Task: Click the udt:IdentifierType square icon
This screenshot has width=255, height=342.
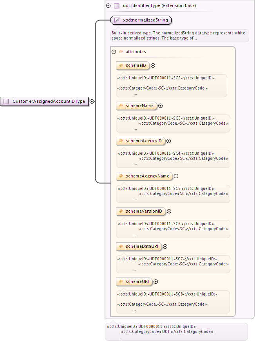Action: tap(117, 6)
